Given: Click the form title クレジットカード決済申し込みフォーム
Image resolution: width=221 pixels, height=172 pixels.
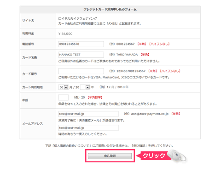Looking at the screenshot, I should [110, 9].
